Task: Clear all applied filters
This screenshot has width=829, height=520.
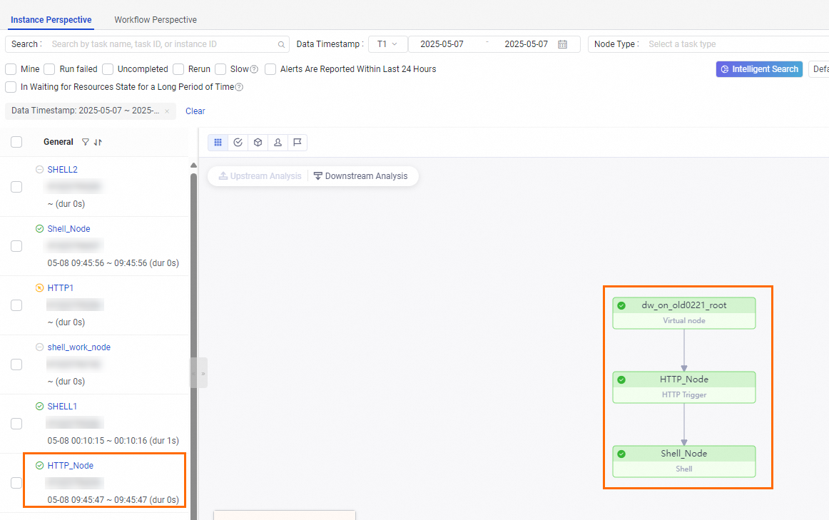Action: click(x=195, y=111)
